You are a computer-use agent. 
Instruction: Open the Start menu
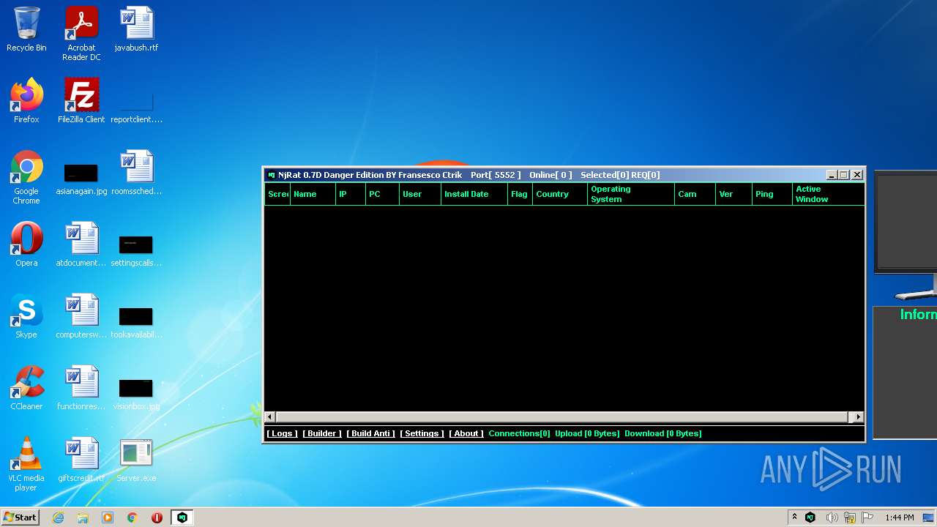click(x=20, y=517)
